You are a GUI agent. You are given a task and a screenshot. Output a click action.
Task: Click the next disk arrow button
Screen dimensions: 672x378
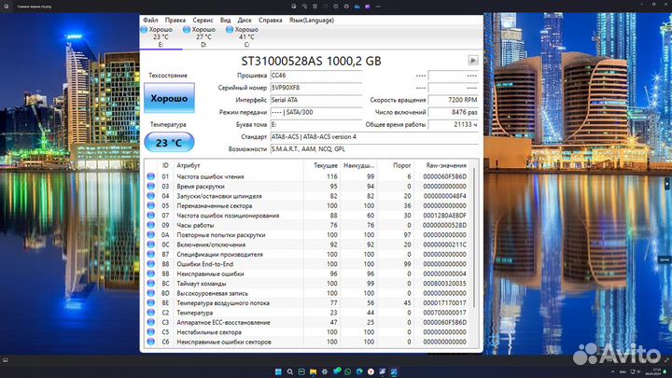point(472,61)
